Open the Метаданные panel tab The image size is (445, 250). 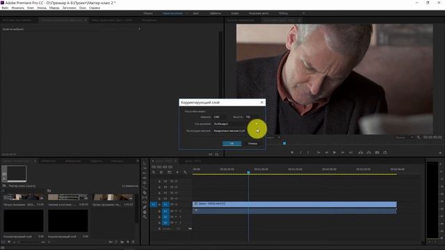coord(149,20)
